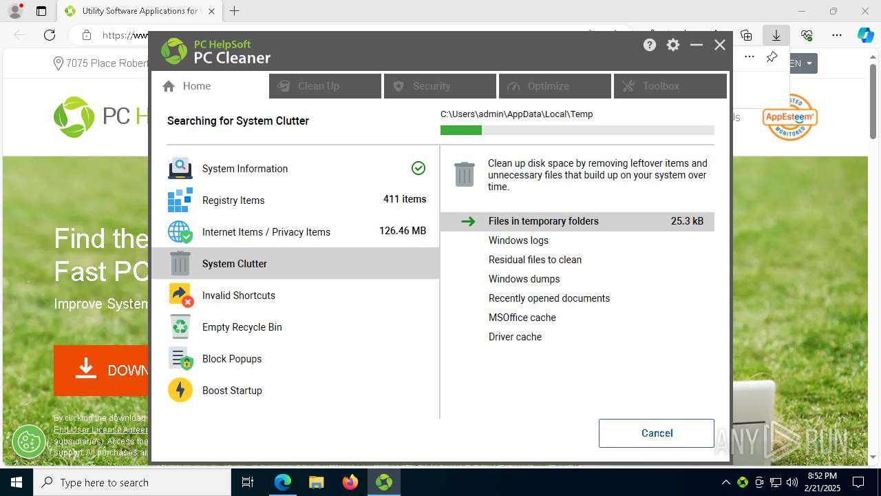Screen dimensions: 881x496
Task: Click the pin icon in downloads flyout
Action: pos(772,56)
